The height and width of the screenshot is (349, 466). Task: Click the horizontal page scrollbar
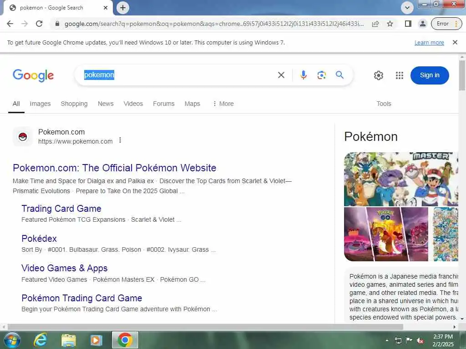coord(205,327)
